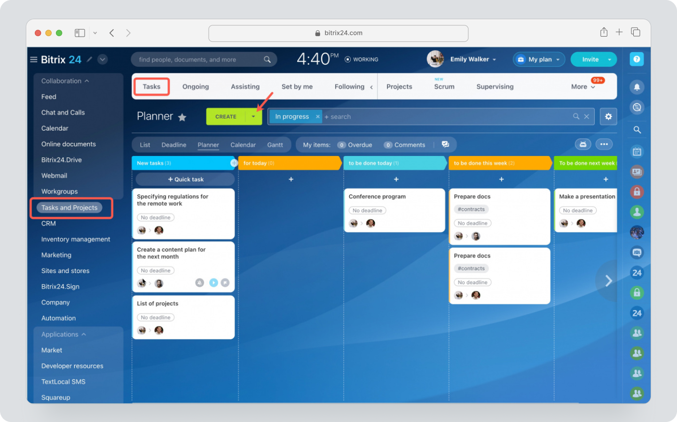Click the ellipsis more-options icon near filters
This screenshot has height=422, width=677.
[604, 144]
